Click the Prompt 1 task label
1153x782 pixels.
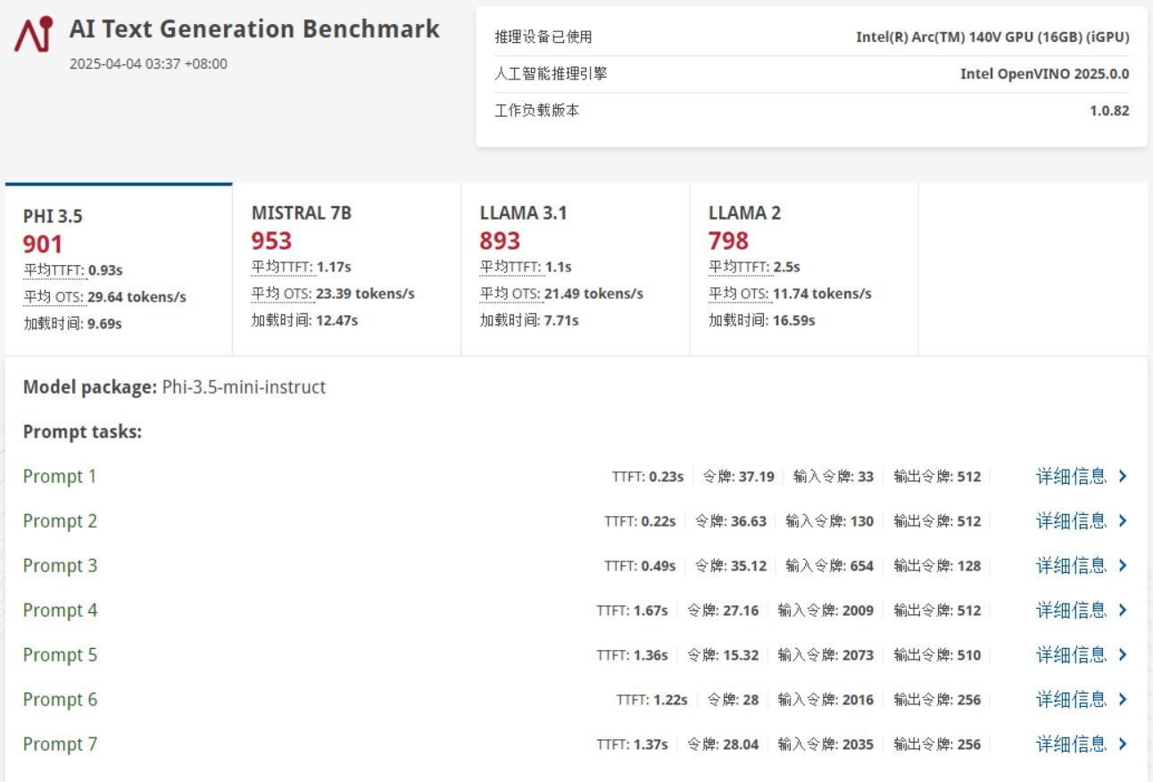[60, 477]
